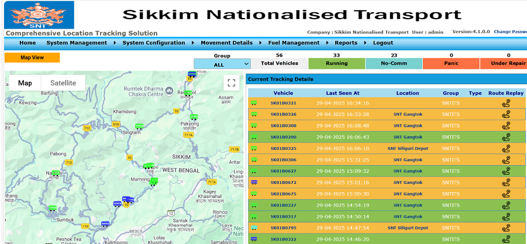Click SNT Siliguri Depot in SK01B0325 row

408,149
